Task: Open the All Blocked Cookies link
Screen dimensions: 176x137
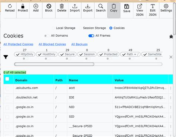Action: 52,44
